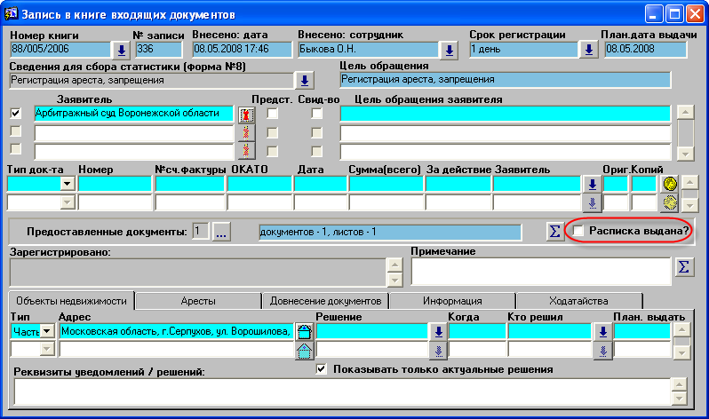This screenshot has width=709, height=419.
Task: Expand the Тип dropdown showing Часть
Action: [47, 331]
